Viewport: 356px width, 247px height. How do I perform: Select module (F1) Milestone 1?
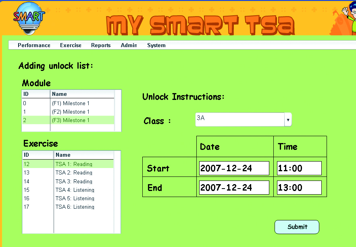click(x=71, y=104)
